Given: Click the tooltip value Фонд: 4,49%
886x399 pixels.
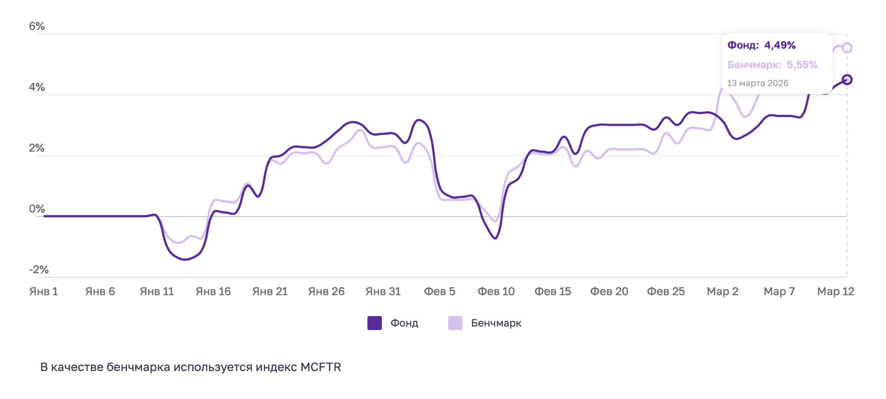Looking at the screenshot, I should [761, 45].
